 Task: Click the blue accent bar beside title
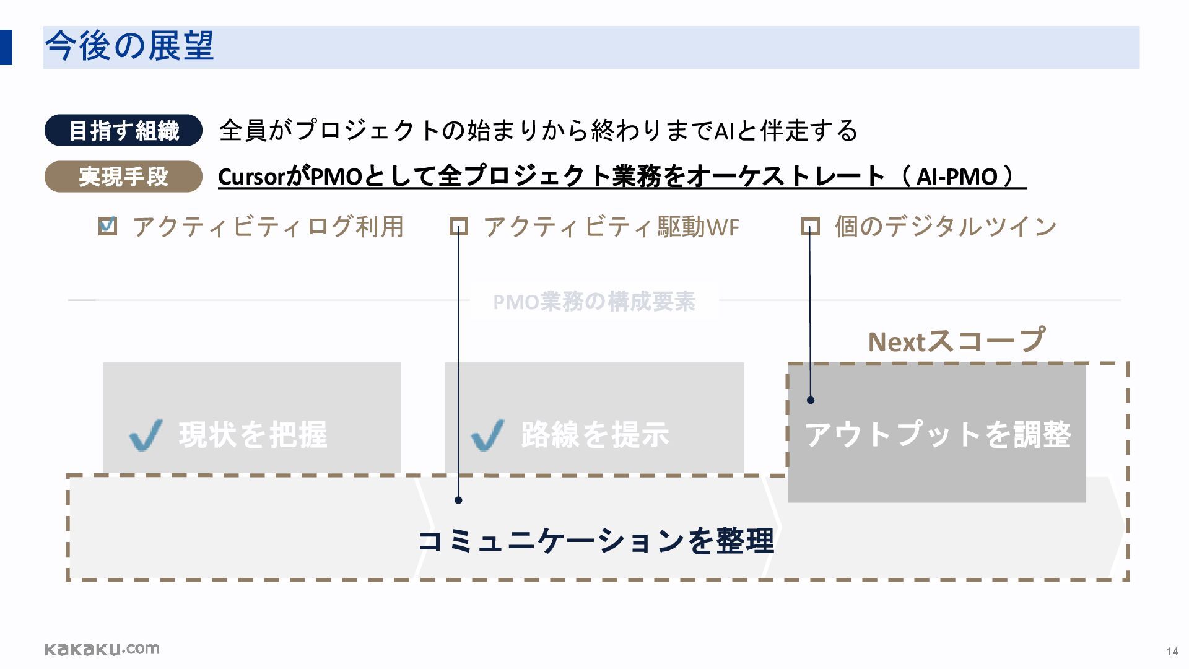6,47
